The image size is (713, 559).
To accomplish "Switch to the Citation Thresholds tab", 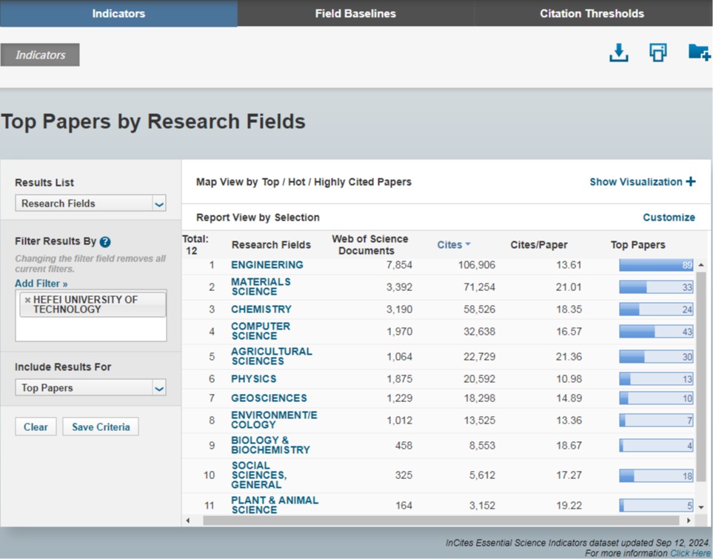I will click(592, 13).
